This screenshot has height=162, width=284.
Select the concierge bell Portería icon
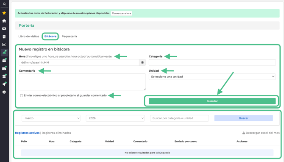click(4, 52)
